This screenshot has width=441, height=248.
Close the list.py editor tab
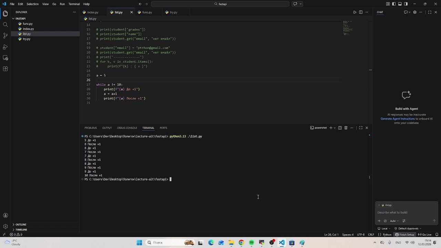click(x=131, y=12)
